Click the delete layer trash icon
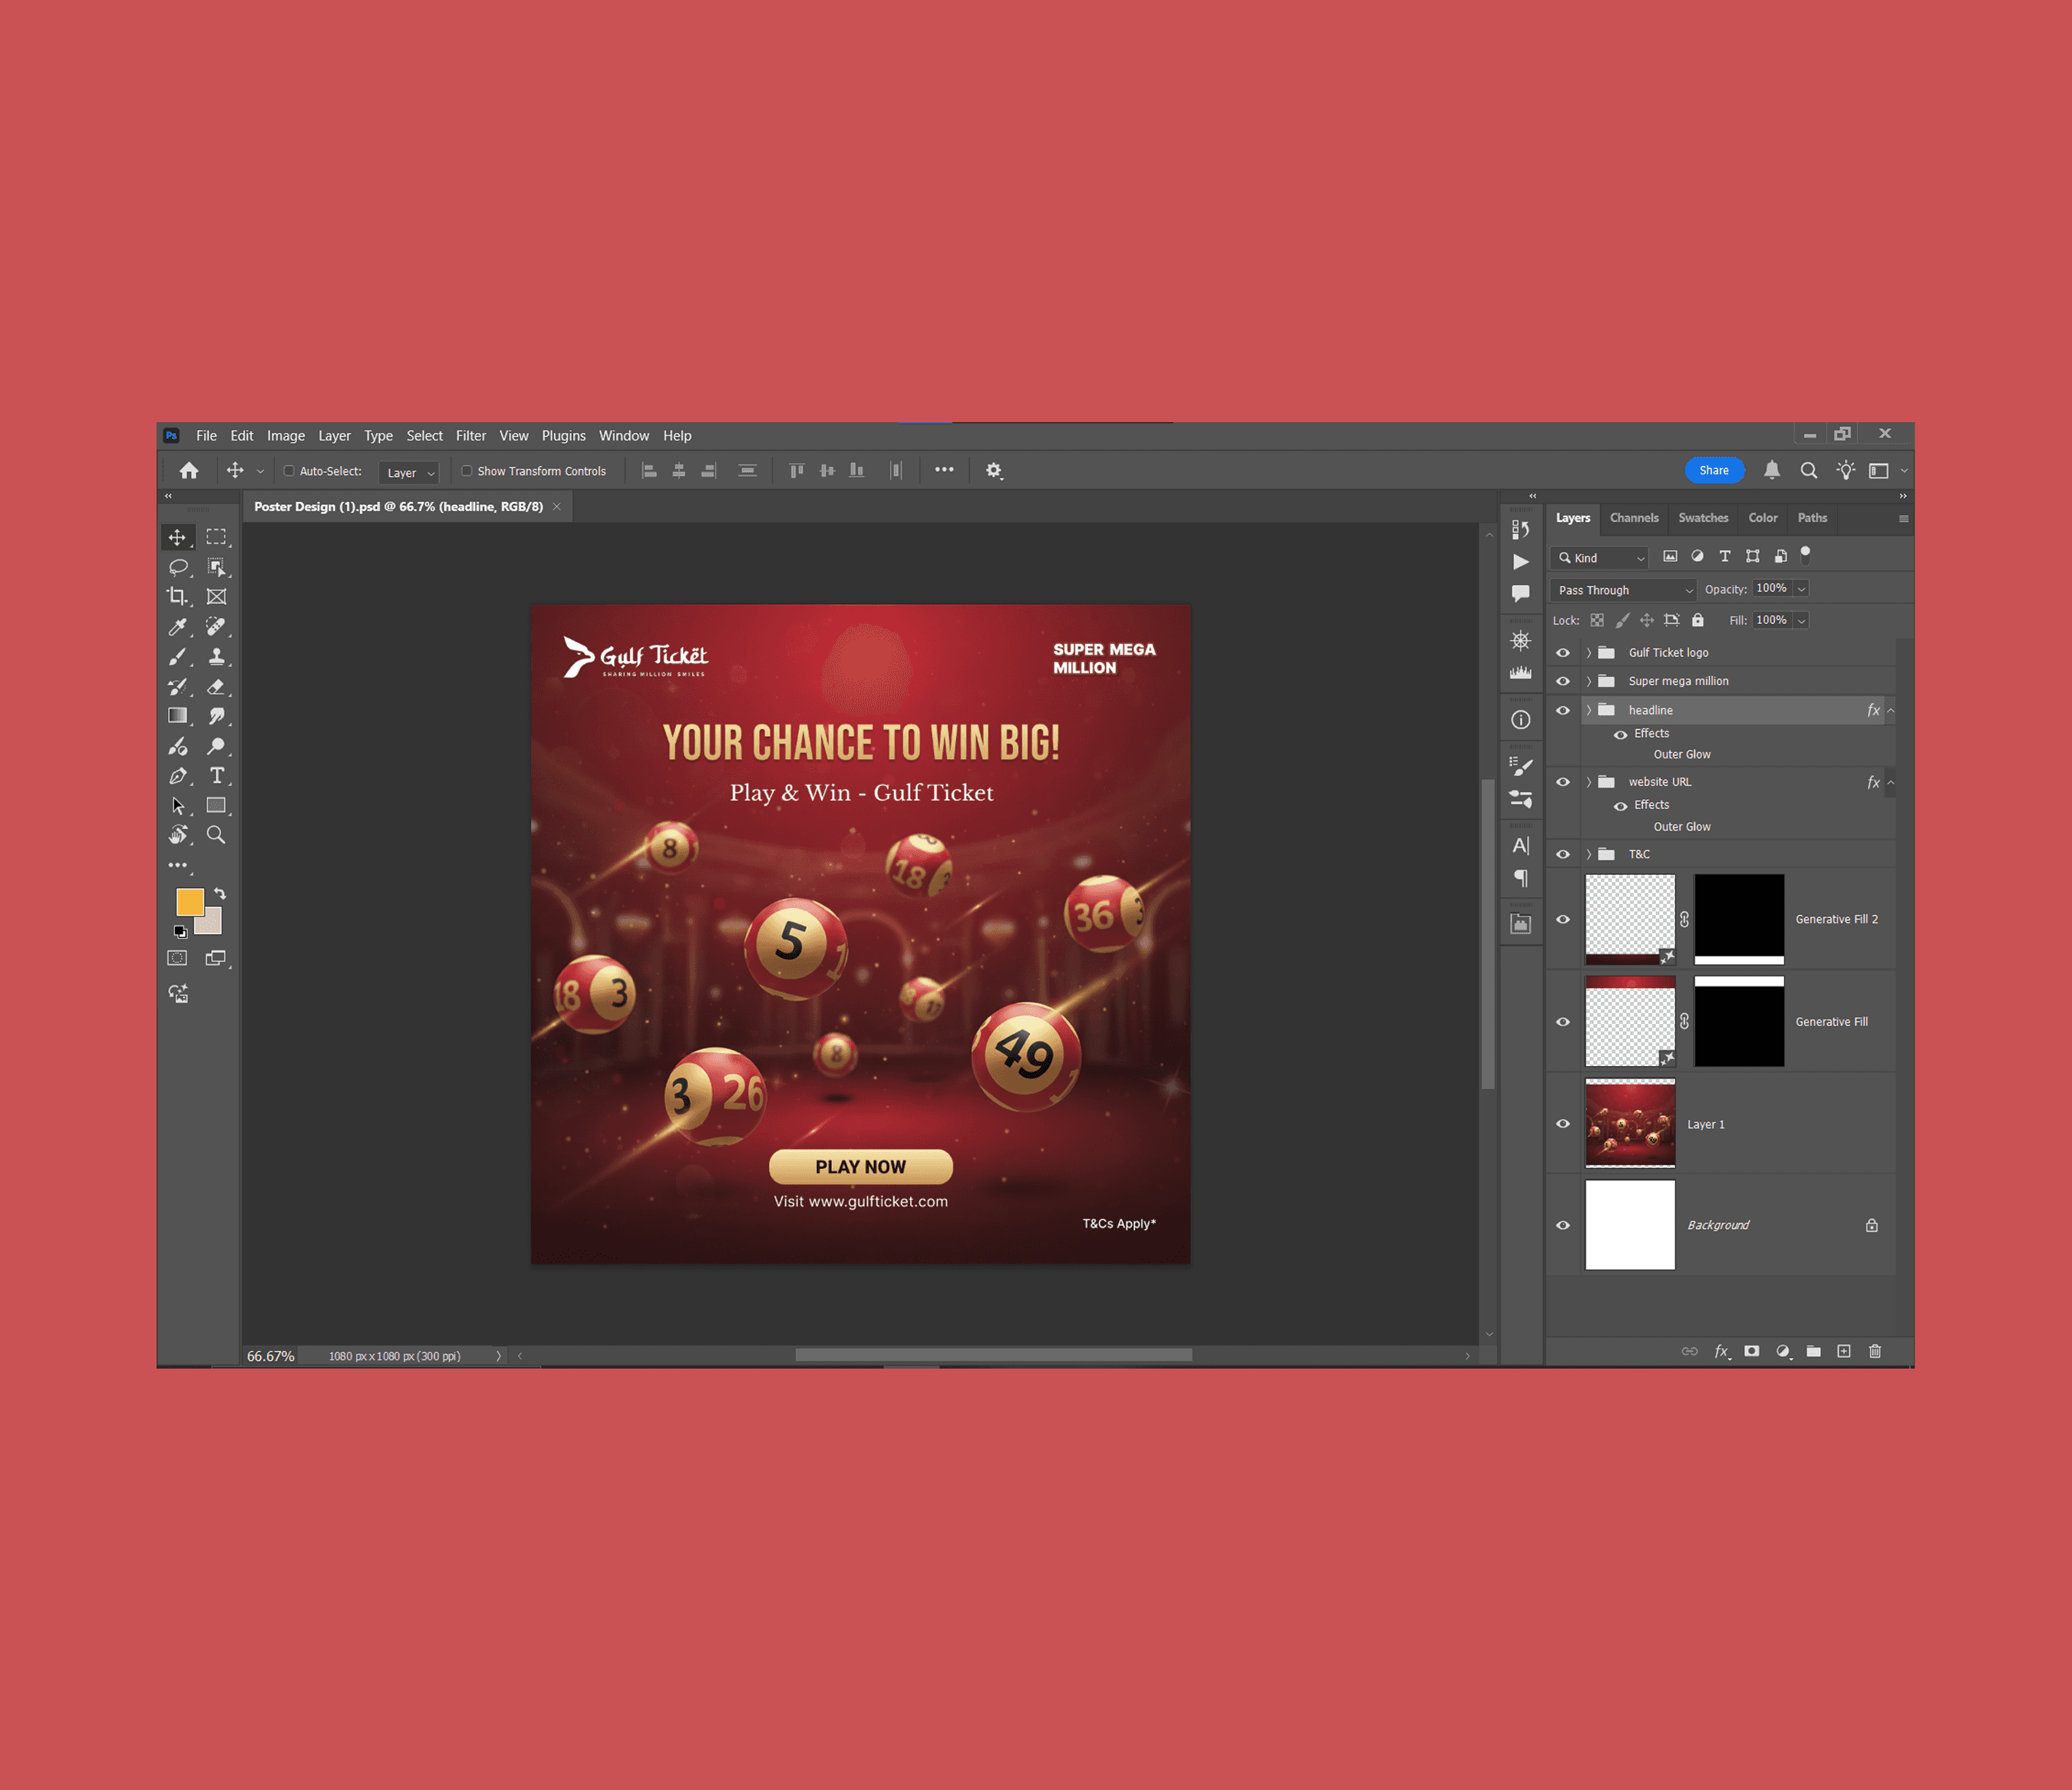 1875,1351
